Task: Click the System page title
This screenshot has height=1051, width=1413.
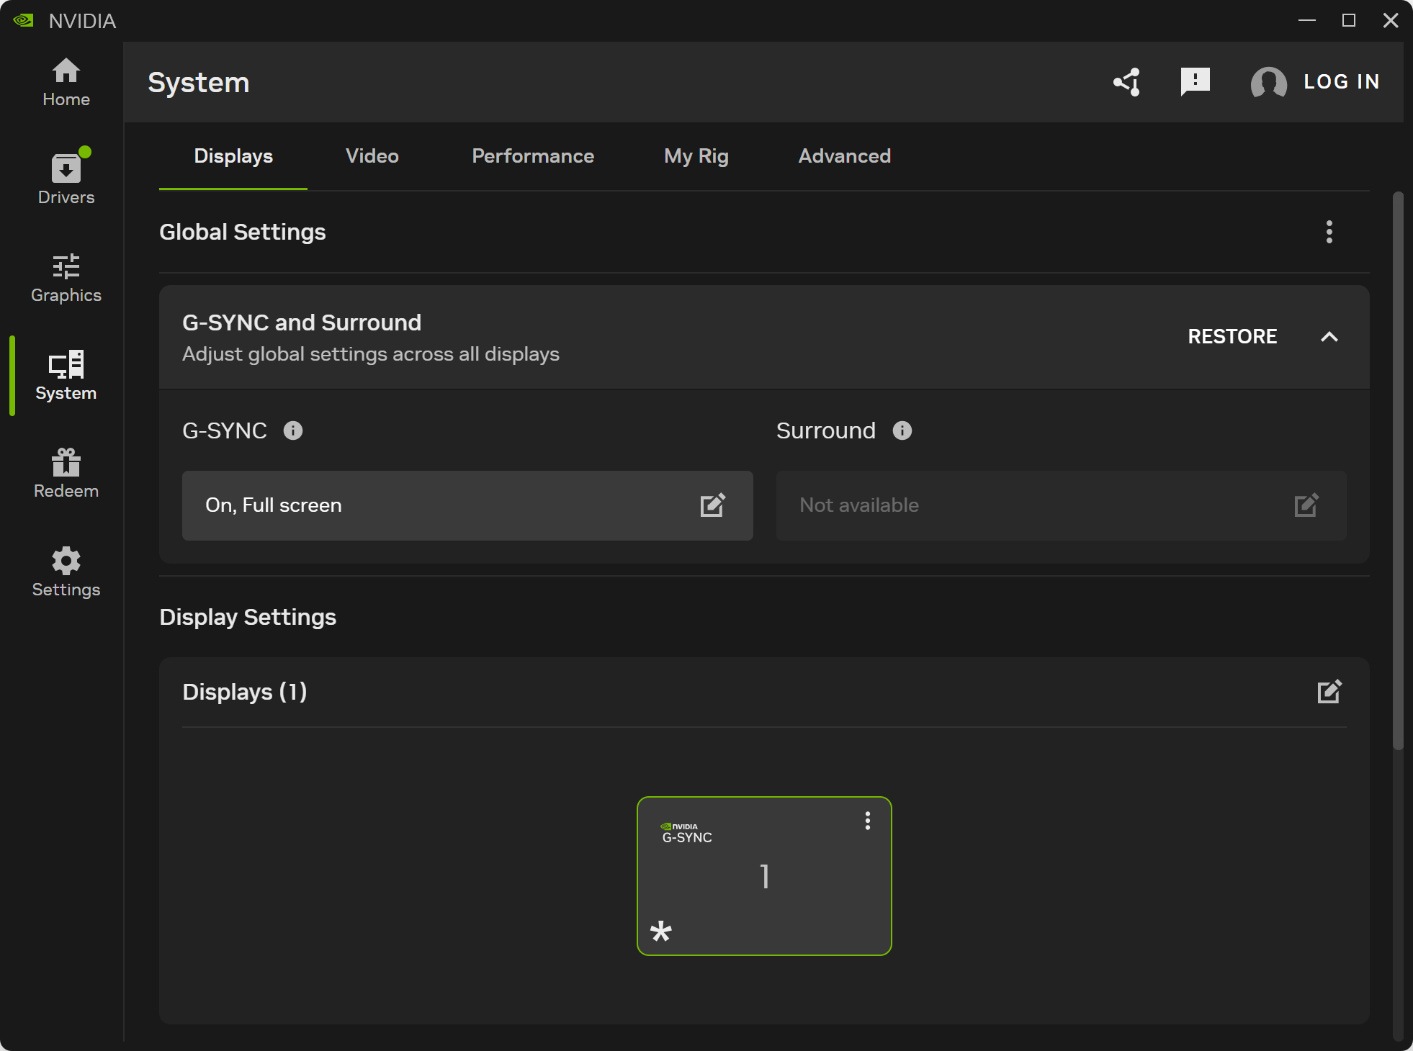Action: (x=199, y=82)
